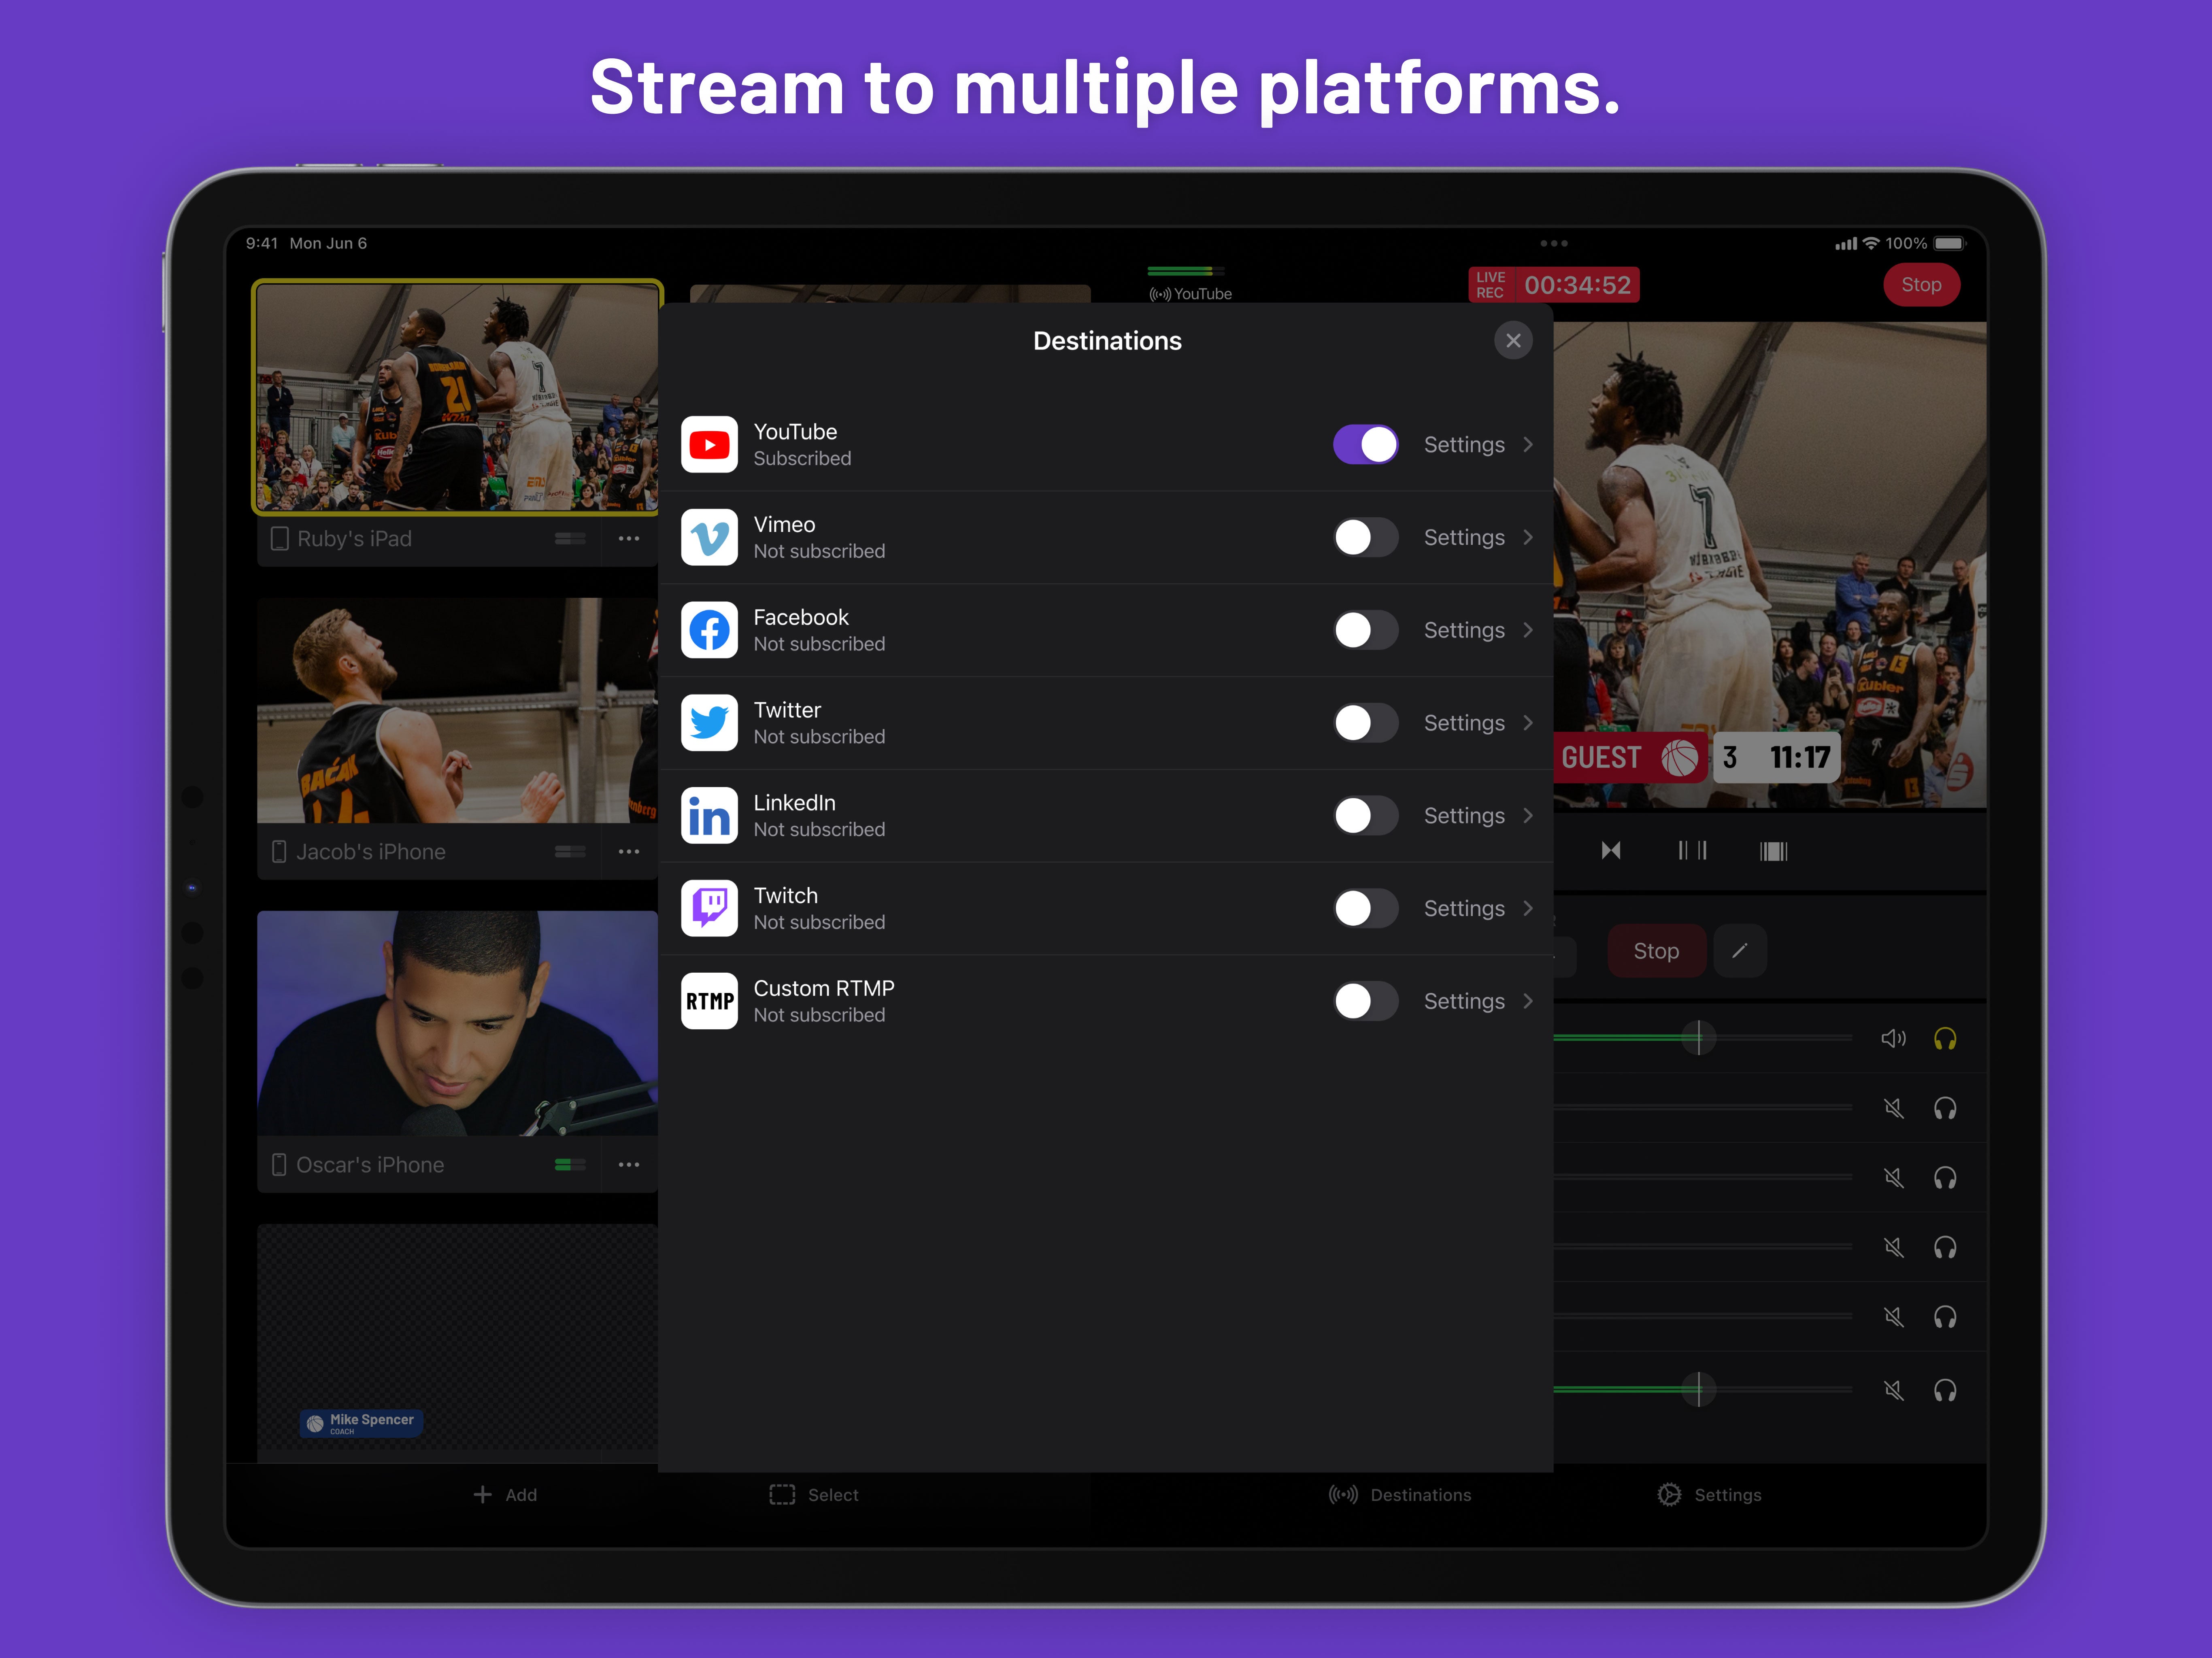Click the LinkedIn destination icon
Viewport: 2212px width, 1658px height.
tap(709, 815)
